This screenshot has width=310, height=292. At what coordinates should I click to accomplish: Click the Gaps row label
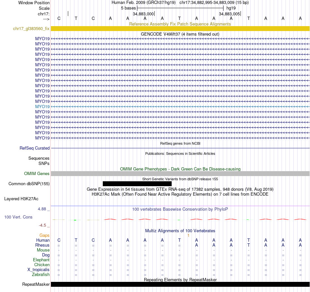tap(44, 235)
